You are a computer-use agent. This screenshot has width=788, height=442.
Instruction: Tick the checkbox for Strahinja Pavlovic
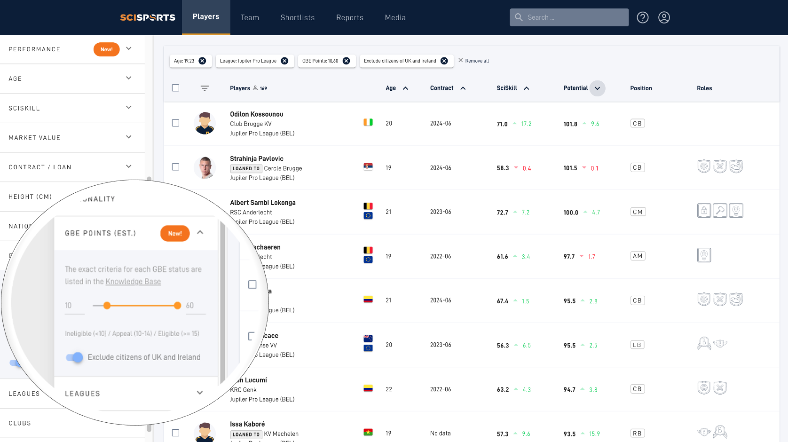(176, 167)
